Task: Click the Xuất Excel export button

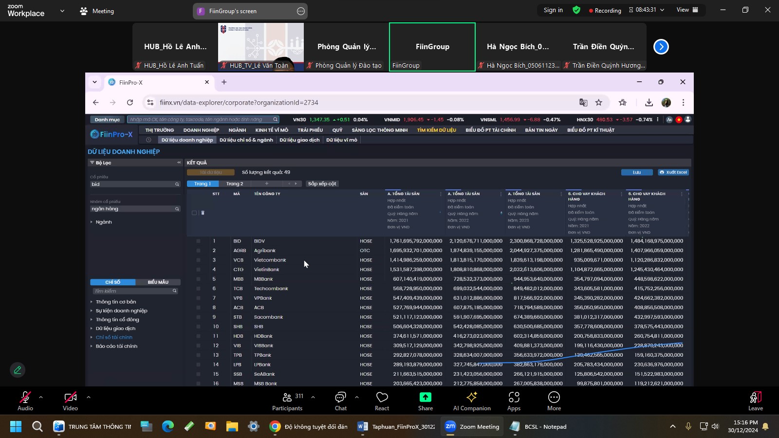Action: [x=673, y=172]
